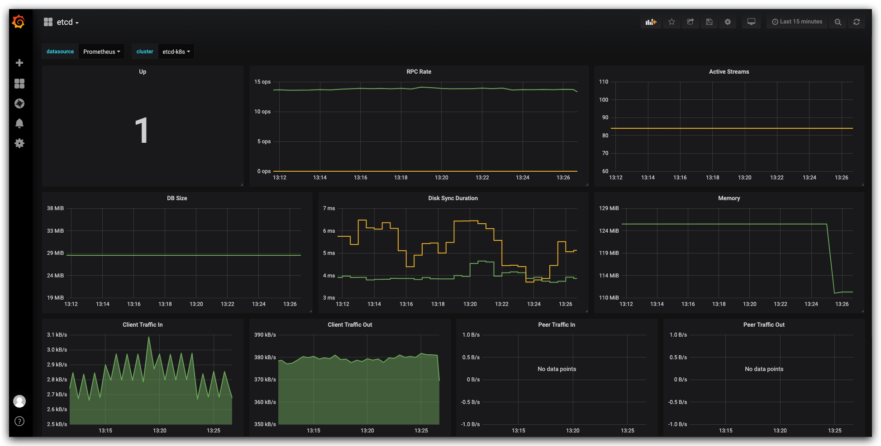
Task: Open the etcd-k8s cluster dropdown
Action: coord(176,52)
